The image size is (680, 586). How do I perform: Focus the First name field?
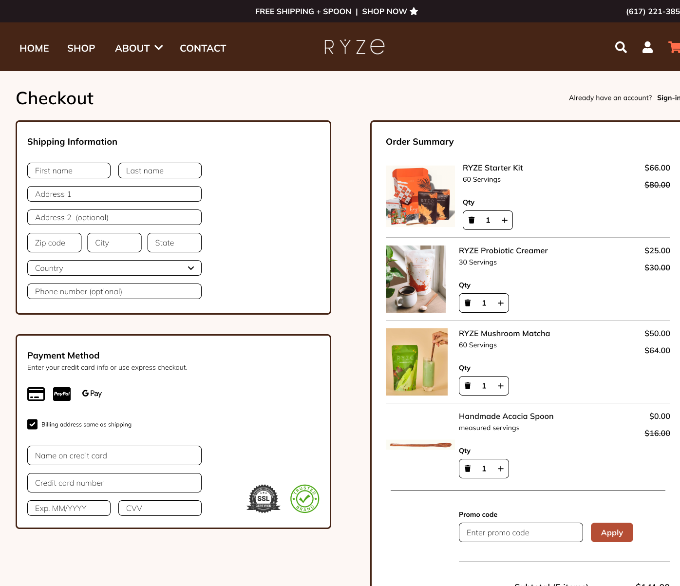pos(69,170)
